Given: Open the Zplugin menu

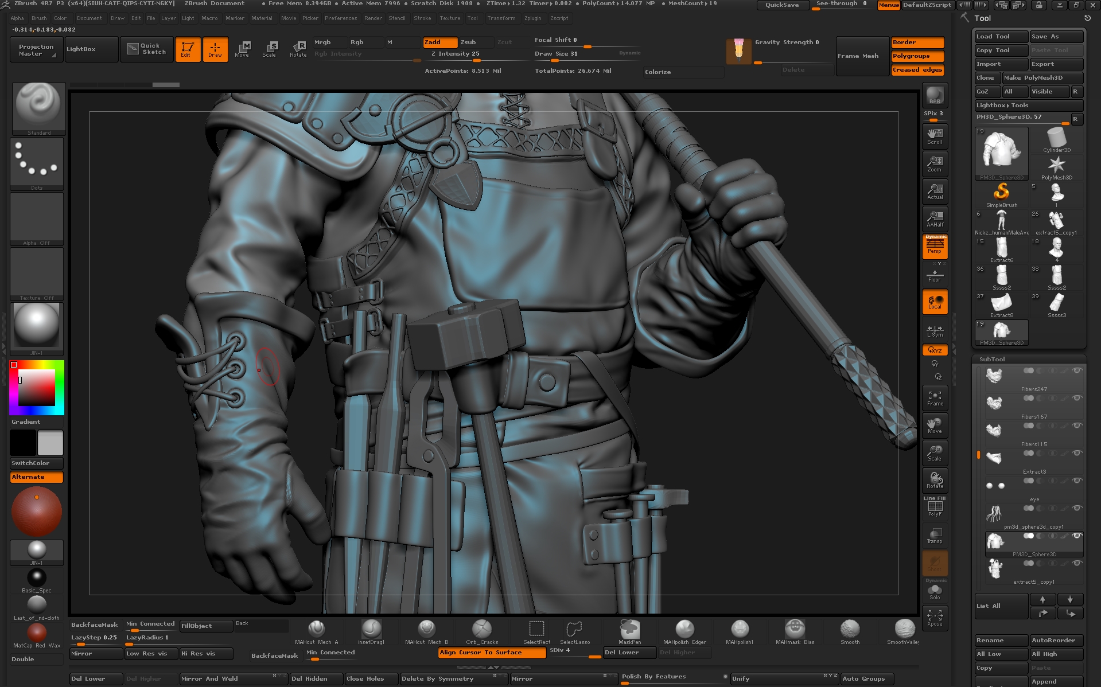Looking at the screenshot, I should pyautogui.click(x=532, y=18).
